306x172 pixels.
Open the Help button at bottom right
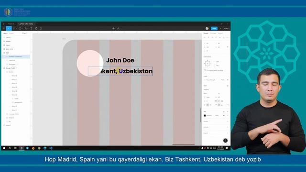225,140
